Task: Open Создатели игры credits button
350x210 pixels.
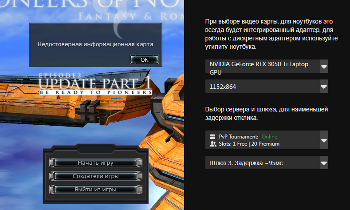Action: point(95,176)
